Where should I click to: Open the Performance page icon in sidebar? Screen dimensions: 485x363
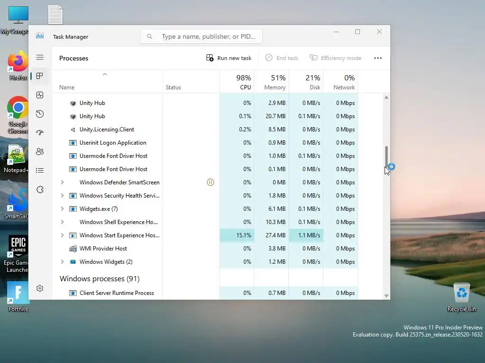(x=40, y=95)
